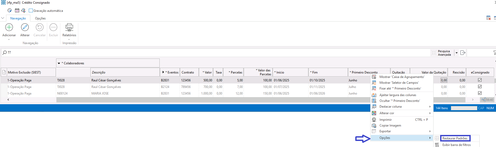Click the search magnifier icon

coord(4,52)
